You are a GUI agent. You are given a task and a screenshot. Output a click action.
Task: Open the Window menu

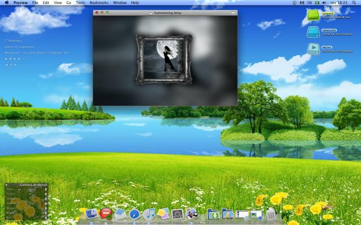coord(120,3)
